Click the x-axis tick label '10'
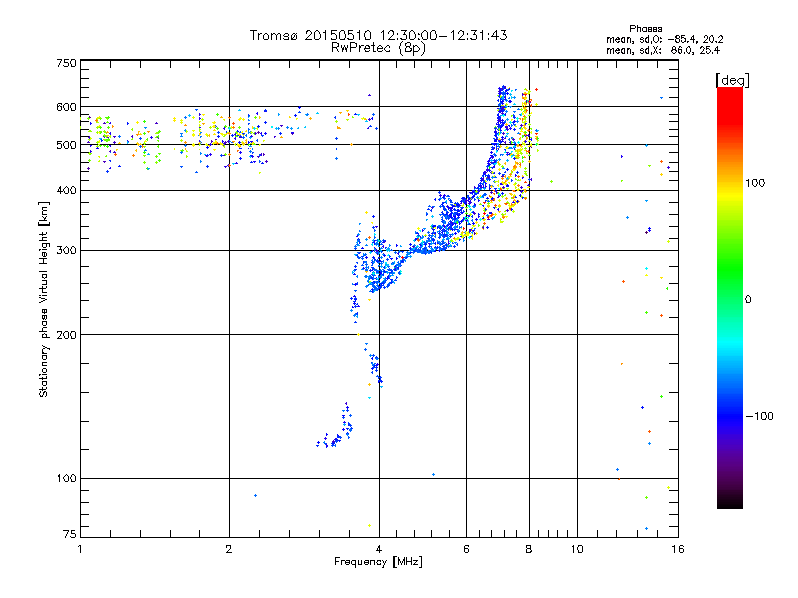 coord(577,549)
